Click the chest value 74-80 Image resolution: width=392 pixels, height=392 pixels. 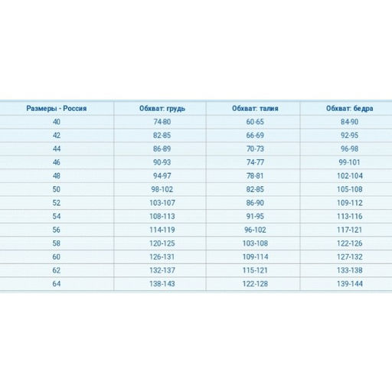[x=162, y=122]
